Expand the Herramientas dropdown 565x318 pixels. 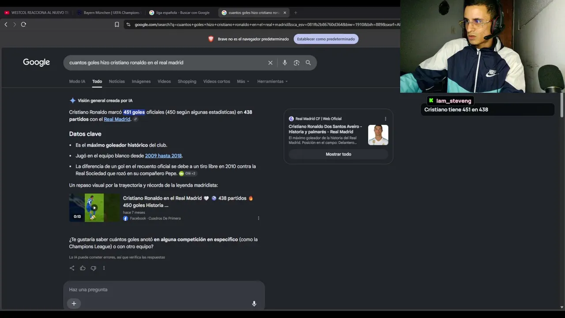pyautogui.click(x=272, y=81)
